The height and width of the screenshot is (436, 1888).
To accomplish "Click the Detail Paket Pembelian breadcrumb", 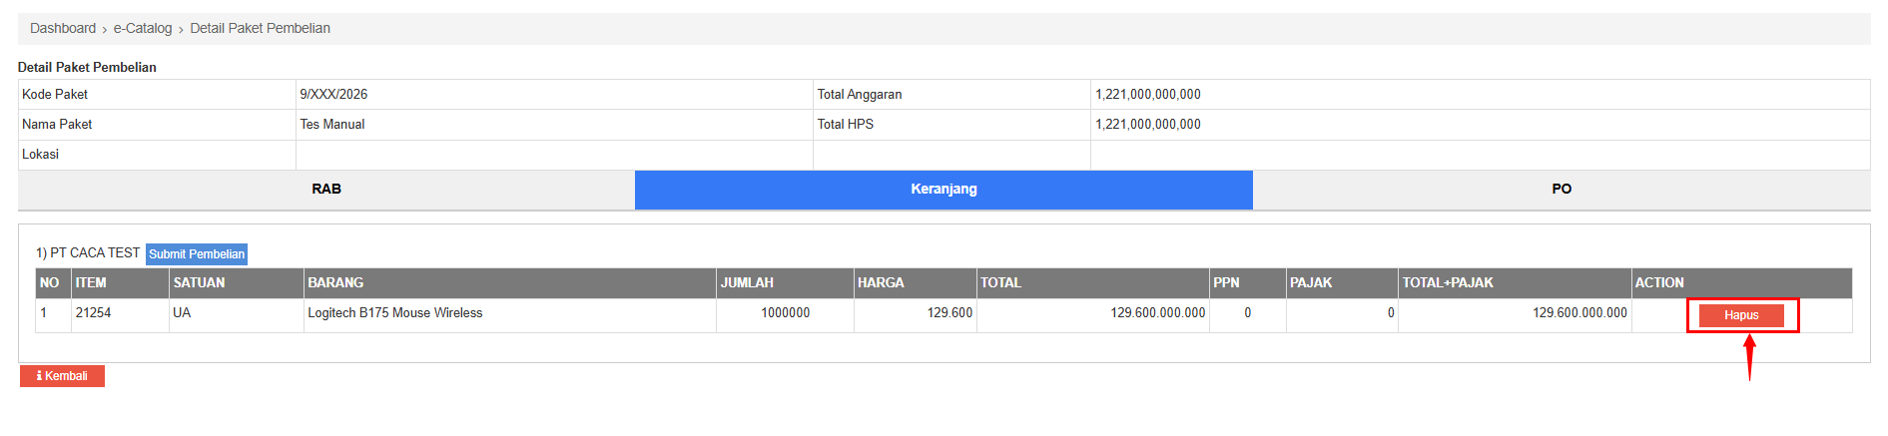I will click(260, 28).
